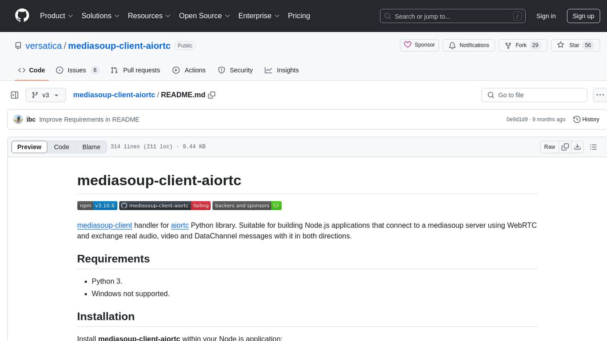Expand the Open Source menu
The image size is (607, 341).
204,16
